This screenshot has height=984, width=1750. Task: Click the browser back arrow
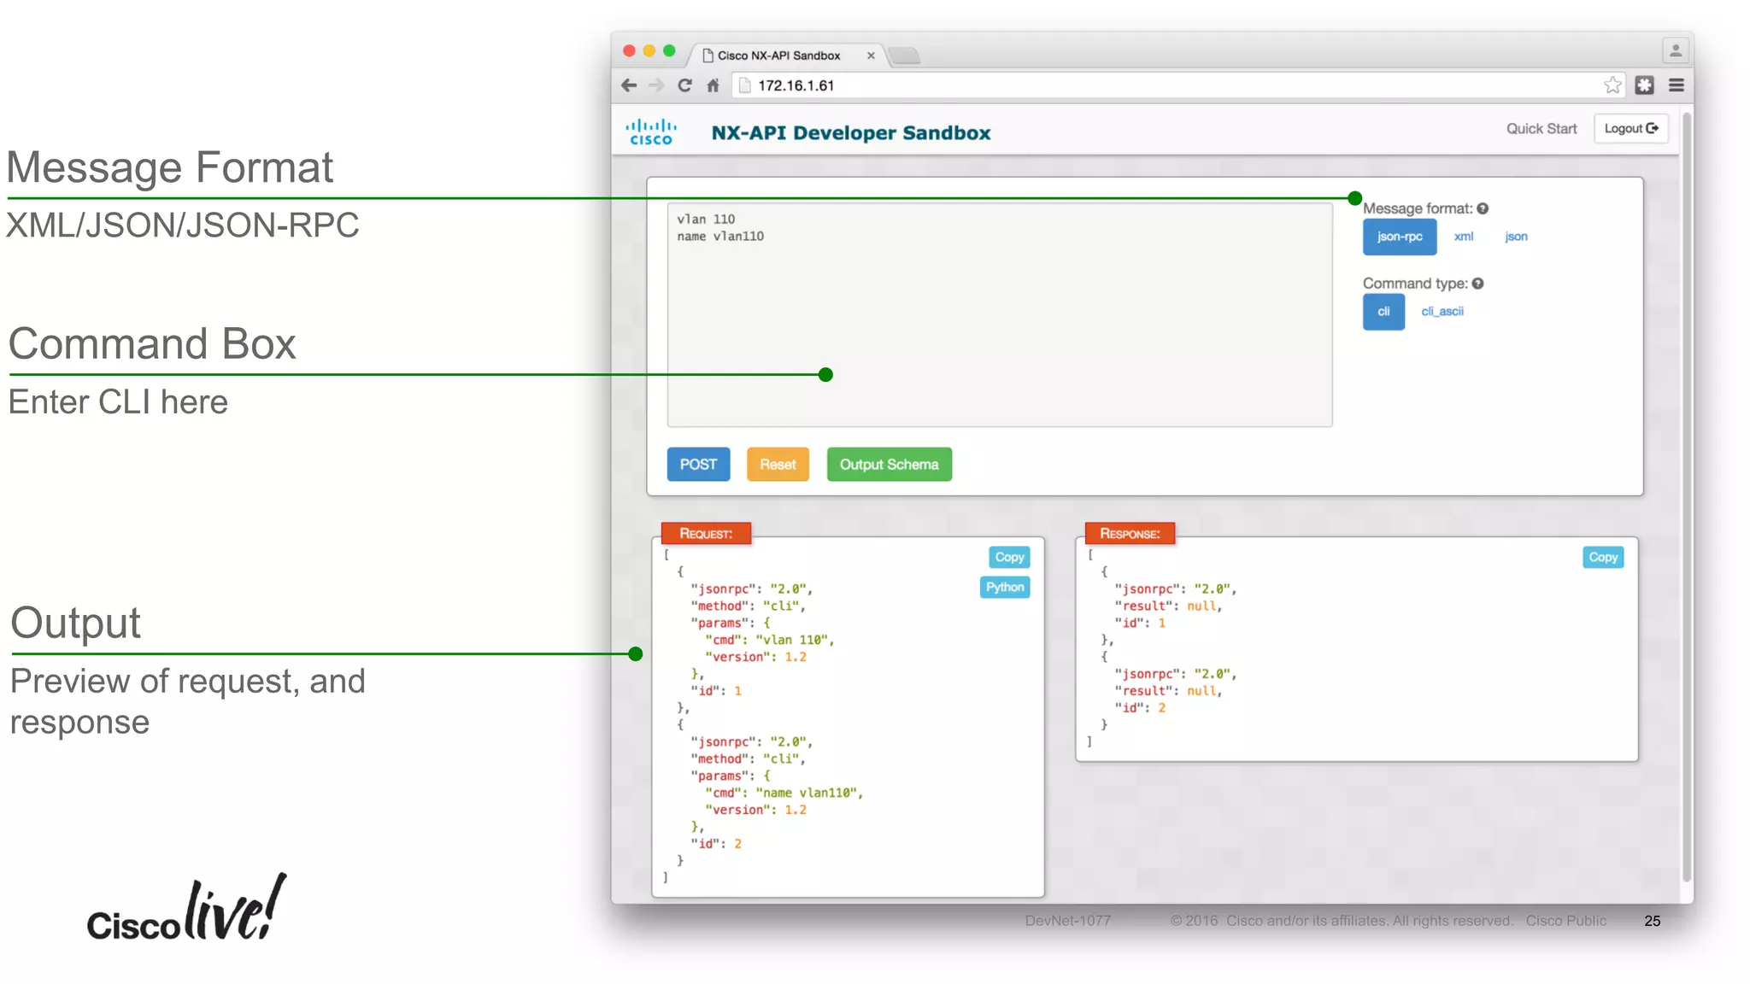[629, 85]
